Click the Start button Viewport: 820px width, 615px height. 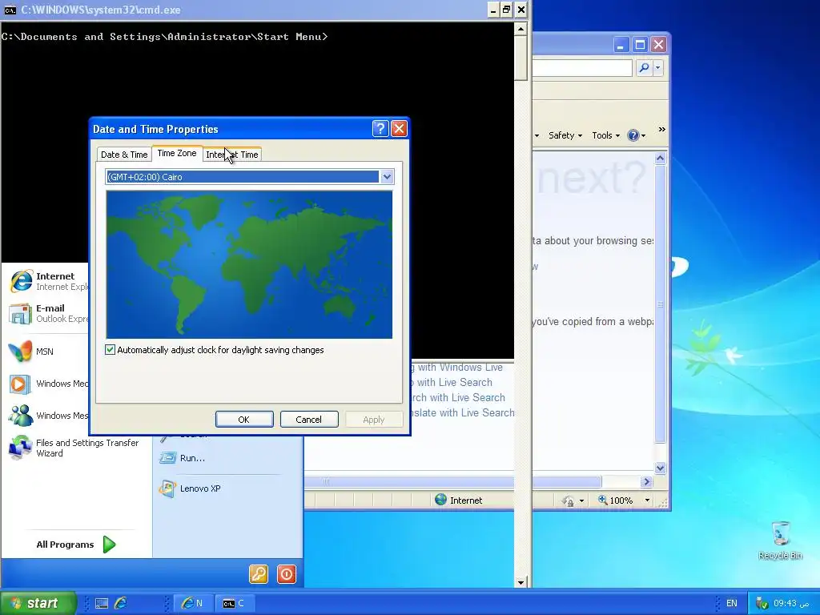point(38,603)
